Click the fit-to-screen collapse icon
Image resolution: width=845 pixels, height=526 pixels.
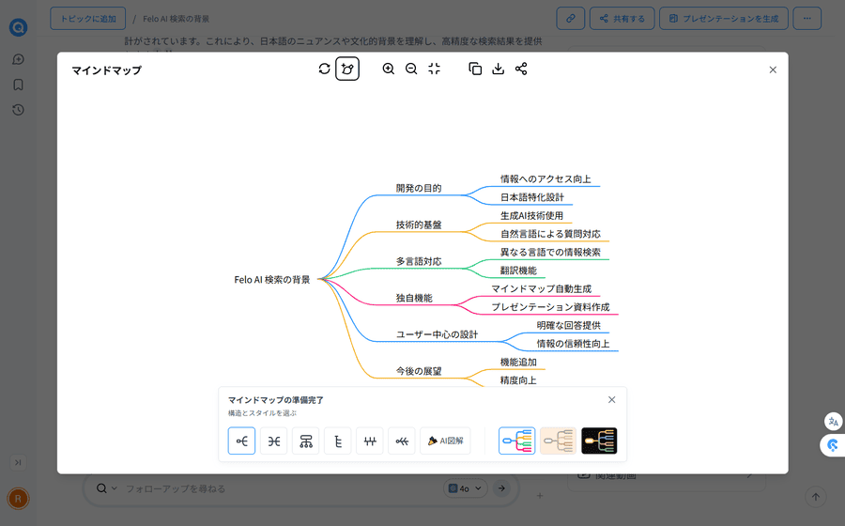point(435,69)
